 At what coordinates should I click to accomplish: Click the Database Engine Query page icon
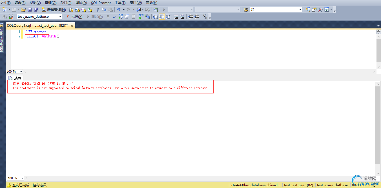click(72, 10)
